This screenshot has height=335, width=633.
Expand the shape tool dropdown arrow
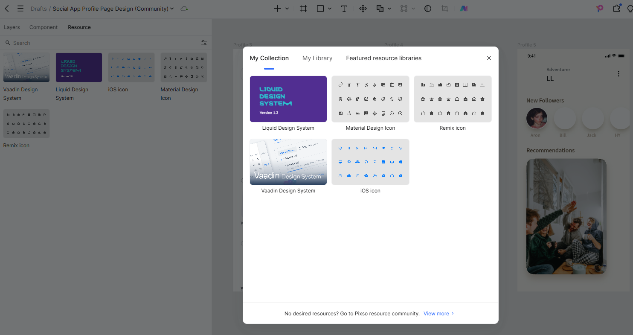pos(330,9)
